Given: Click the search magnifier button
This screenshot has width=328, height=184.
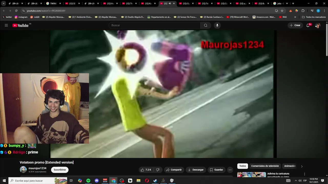Looking at the screenshot, I should click(206, 25).
